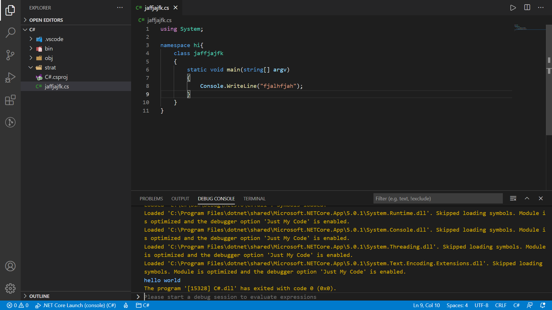Switch to the TERMINAL tab
The image size is (552, 310).
pyautogui.click(x=254, y=199)
